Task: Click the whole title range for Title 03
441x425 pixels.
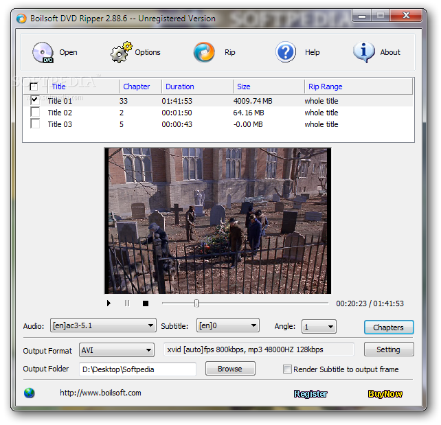Action: click(321, 124)
